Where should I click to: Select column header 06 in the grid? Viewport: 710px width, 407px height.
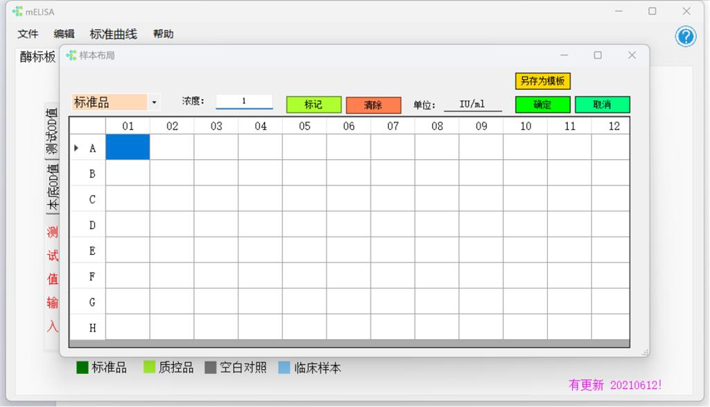point(348,126)
